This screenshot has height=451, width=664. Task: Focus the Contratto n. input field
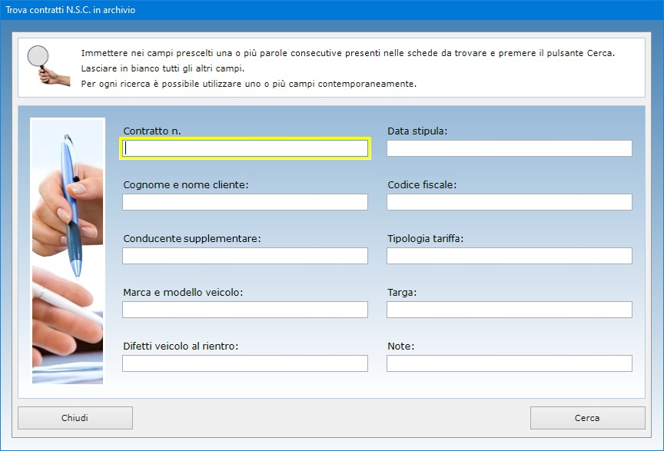pyautogui.click(x=245, y=148)
